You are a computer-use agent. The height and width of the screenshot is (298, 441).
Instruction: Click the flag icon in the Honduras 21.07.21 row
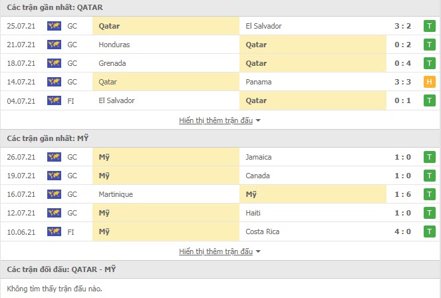click(x=54, y=45)
